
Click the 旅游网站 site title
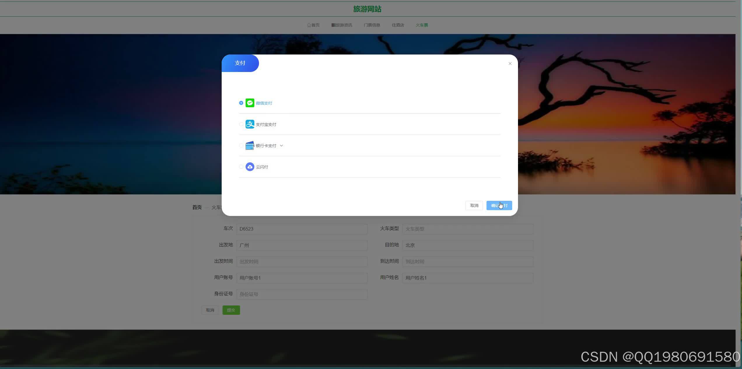point(367,9)
